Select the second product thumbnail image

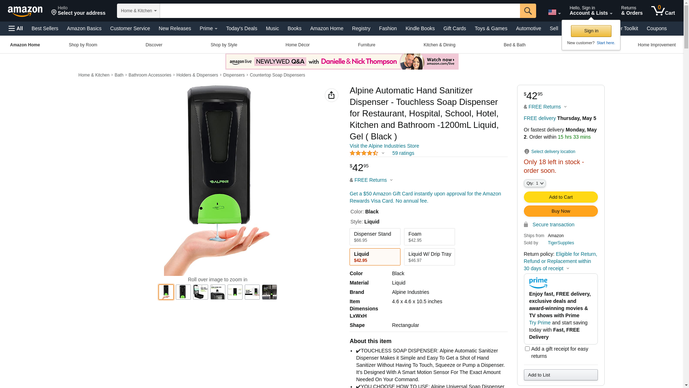coord(183,292)
